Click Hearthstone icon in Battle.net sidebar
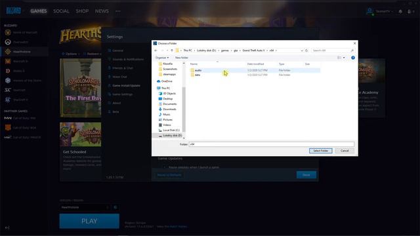The width and height of the screenshot is (420, 236). pyautogui.click(x=8, y=52)
